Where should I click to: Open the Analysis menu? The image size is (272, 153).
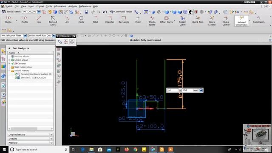click(73, 6)
